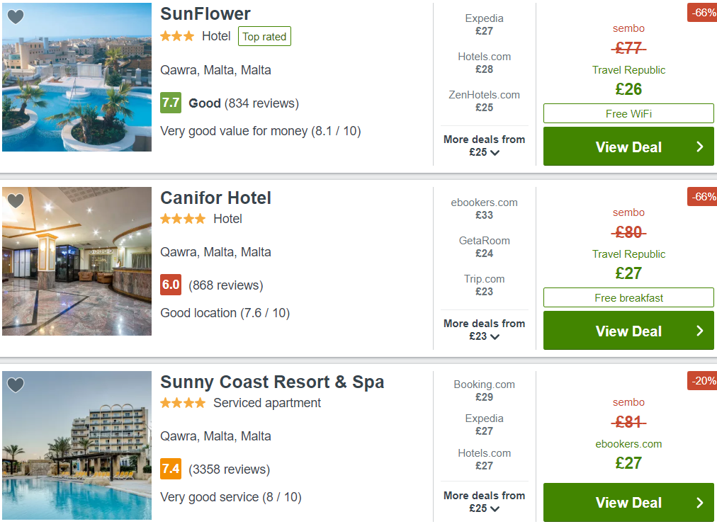Open Sunny Coast Resort & Spa title
The image size is (717, 524).
[x=272, y=382]
